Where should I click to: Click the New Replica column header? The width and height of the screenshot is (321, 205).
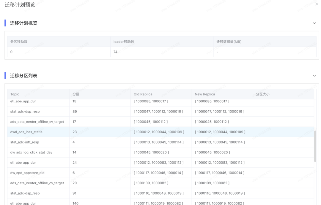tap(205, 94)
